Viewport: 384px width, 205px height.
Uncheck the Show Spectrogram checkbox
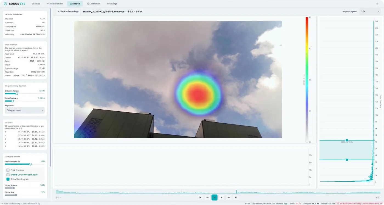click(8, 179)
